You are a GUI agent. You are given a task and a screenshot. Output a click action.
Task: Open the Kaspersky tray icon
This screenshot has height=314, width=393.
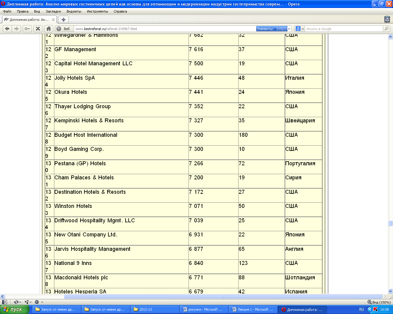point(375,309)
